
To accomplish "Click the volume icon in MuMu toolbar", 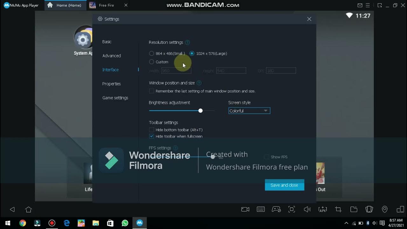I will (x=307, y=209).
